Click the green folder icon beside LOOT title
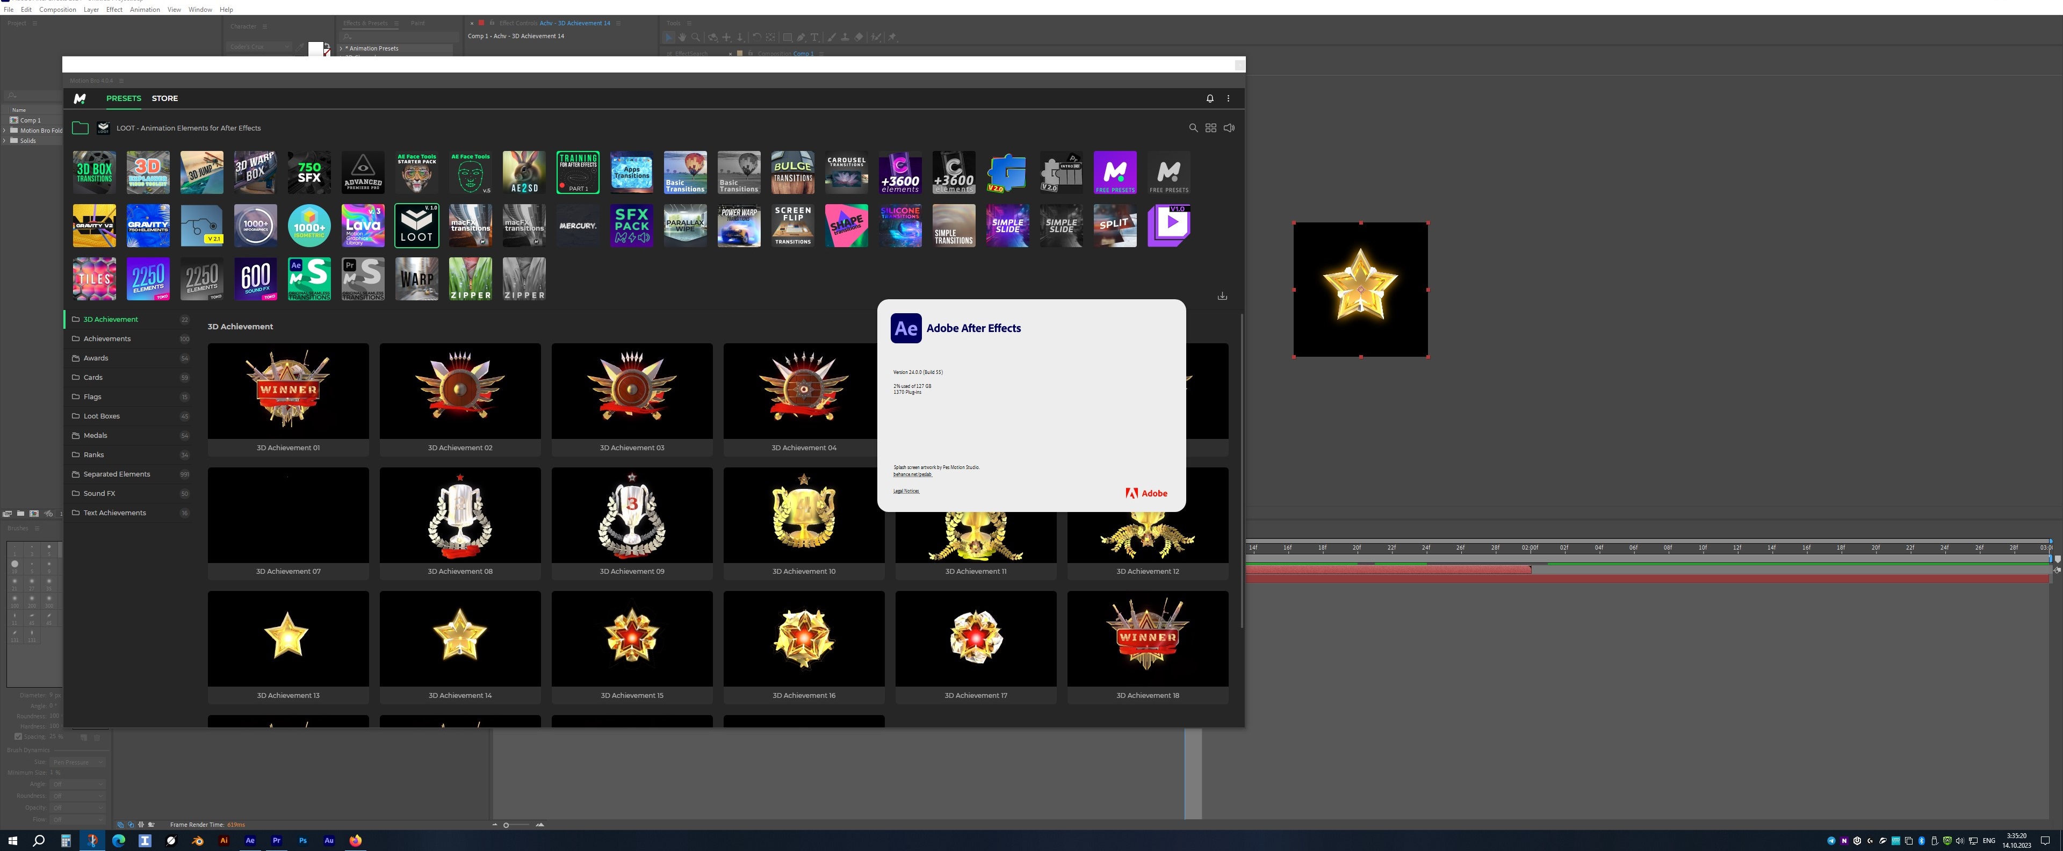Viewport: 2063px width, 851px height. tap(80, 128)
